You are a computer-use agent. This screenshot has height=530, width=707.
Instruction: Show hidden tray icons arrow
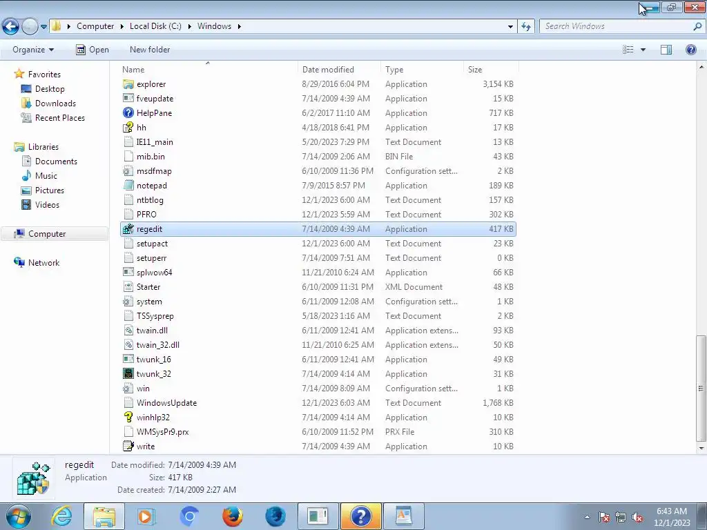[587, 517]
